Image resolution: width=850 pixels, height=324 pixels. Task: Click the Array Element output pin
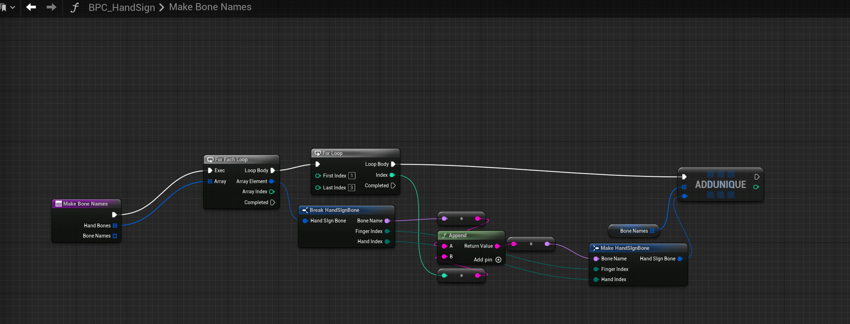point(272,181)
